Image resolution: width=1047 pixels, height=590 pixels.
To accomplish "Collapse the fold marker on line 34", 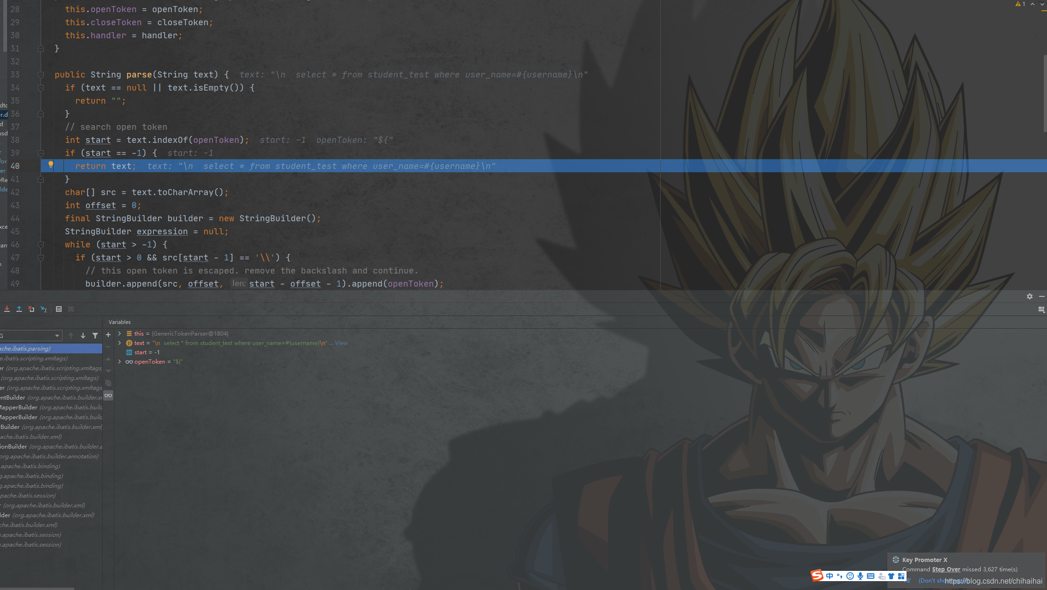I will click(x=41, y=88).
